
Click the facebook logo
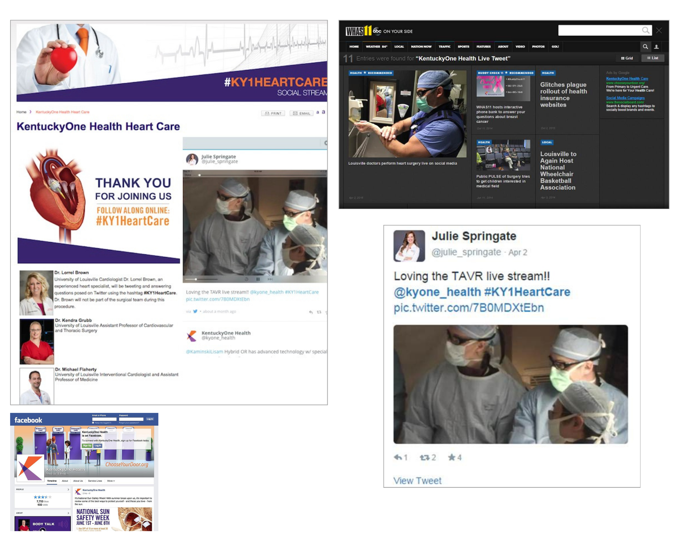tap(28, 420)
